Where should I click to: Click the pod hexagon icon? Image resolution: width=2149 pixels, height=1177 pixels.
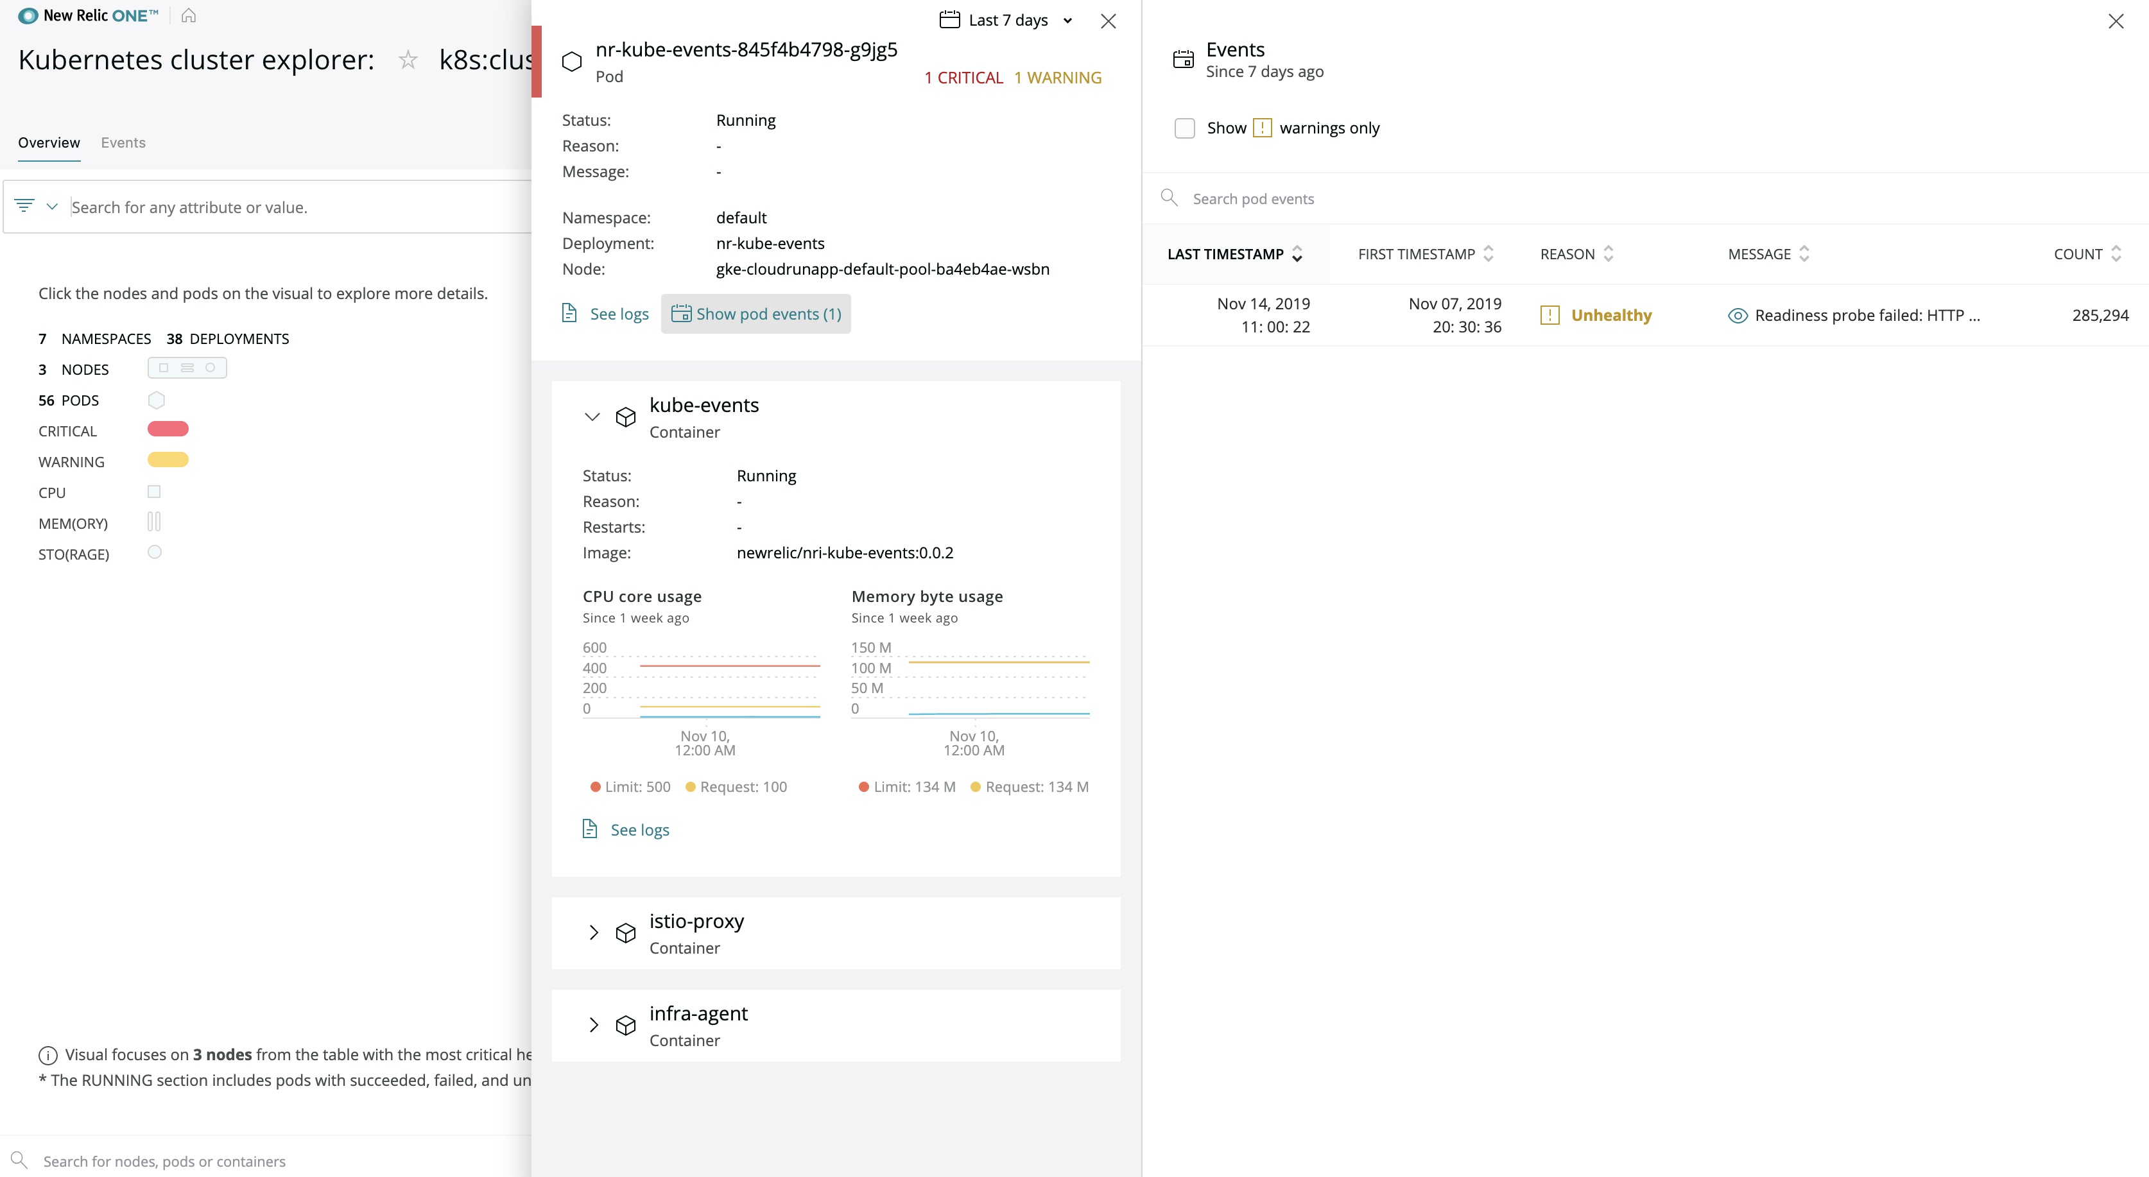(x=571, y=62)
